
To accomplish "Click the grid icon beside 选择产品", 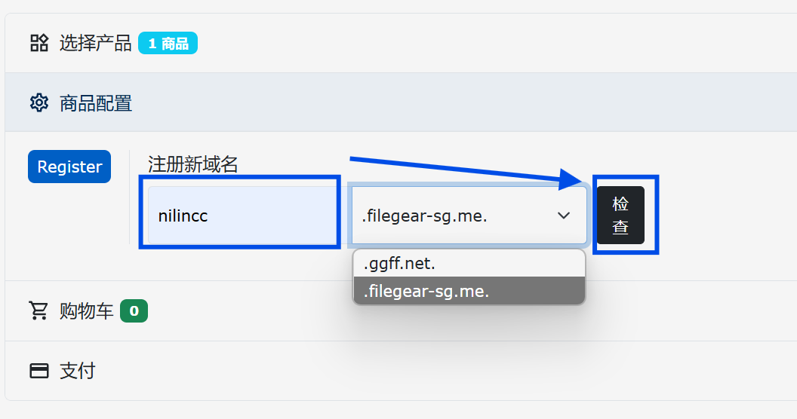I will pos(39,43).
